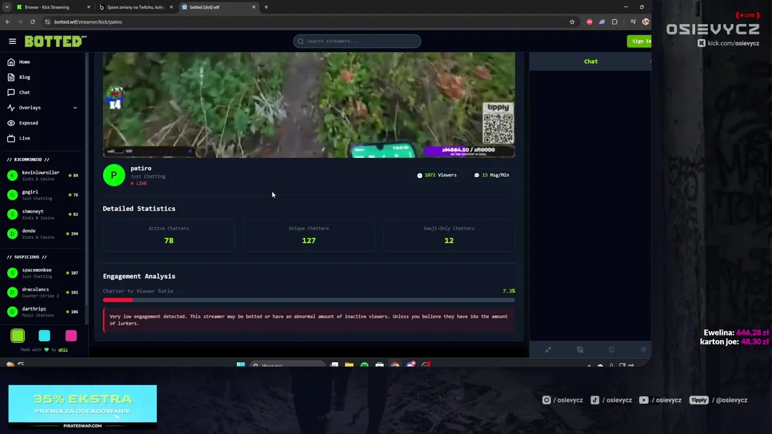Screen dimensions: 772x434
Task: Open a new browser tab with plus button
Action: [x=266, y=7]
